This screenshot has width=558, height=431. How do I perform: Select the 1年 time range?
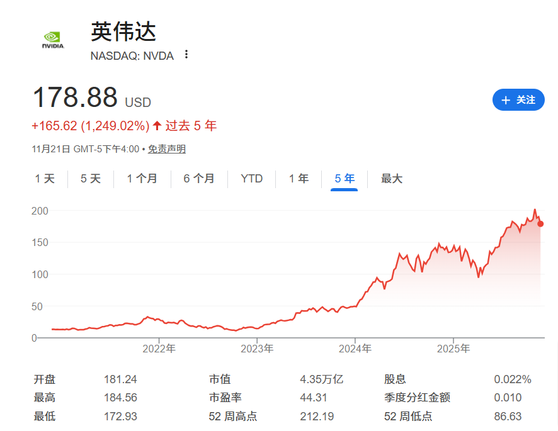(x=297, y=179)
